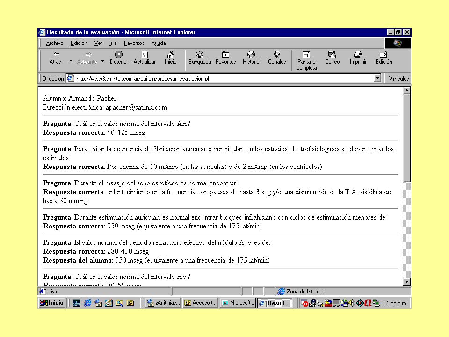This screenshot has width=449, height=337.
Task: Switch to the zArritmias taskbar window
Action: [163, 303]
